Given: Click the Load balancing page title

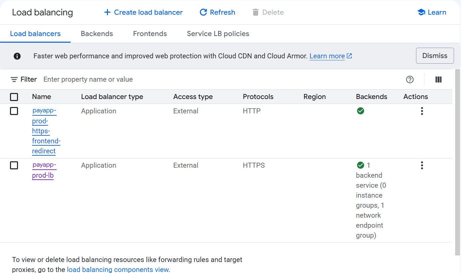Looking at the screenshot, I should 43,12.
